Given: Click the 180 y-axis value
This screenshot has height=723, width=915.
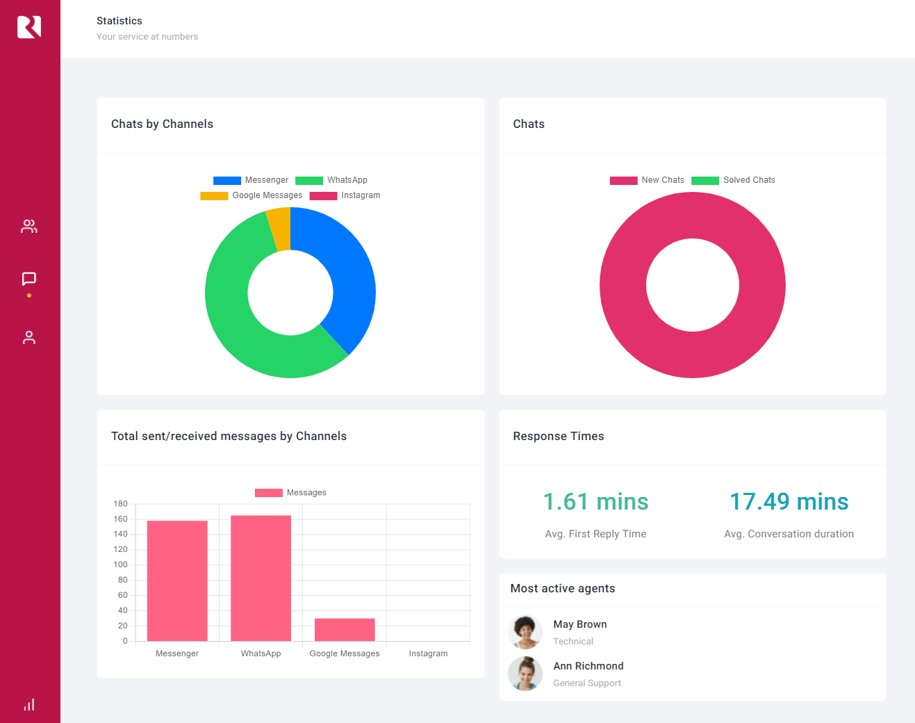Looking at the screenshot, I should pyautogui.click(x=121, y=504).
